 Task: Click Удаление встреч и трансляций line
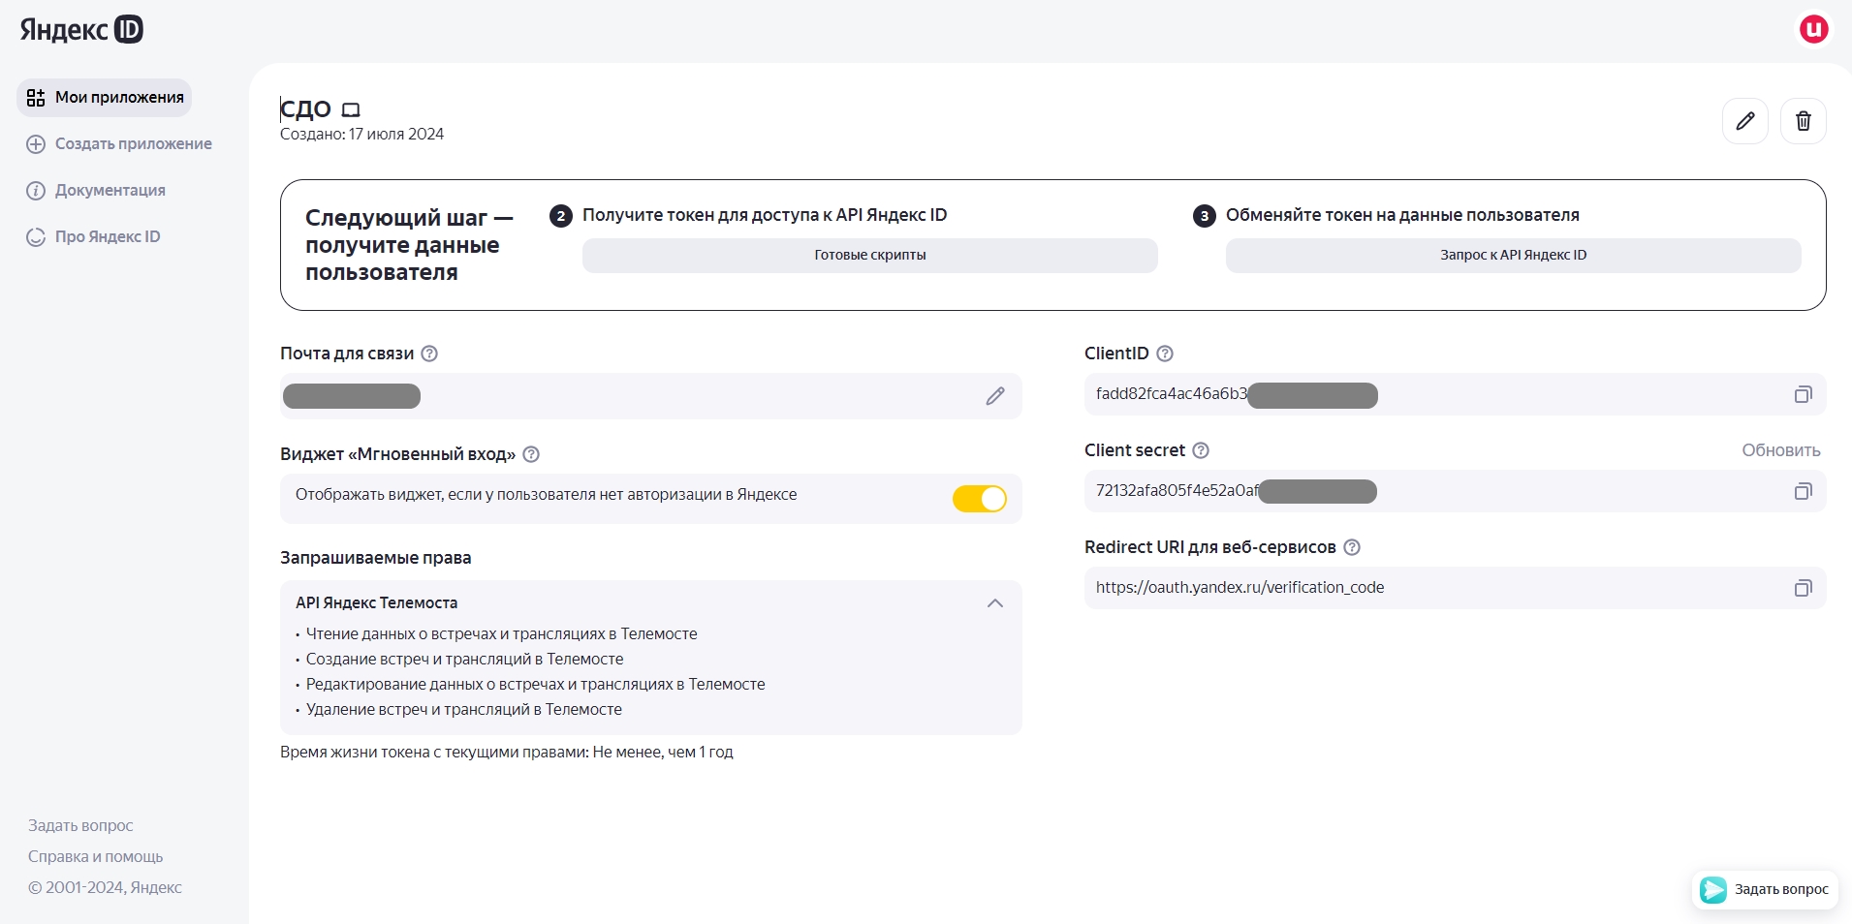click(x=463, y=709)
